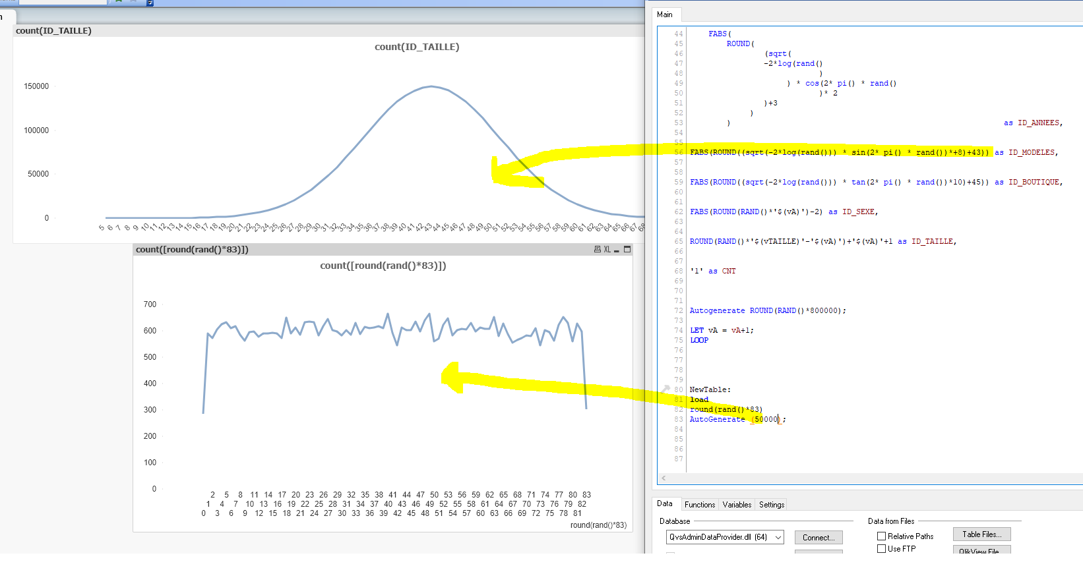1083x572 pixels.
Task: Maximize the count round rand chart object
Action: (x=627, y=250)
